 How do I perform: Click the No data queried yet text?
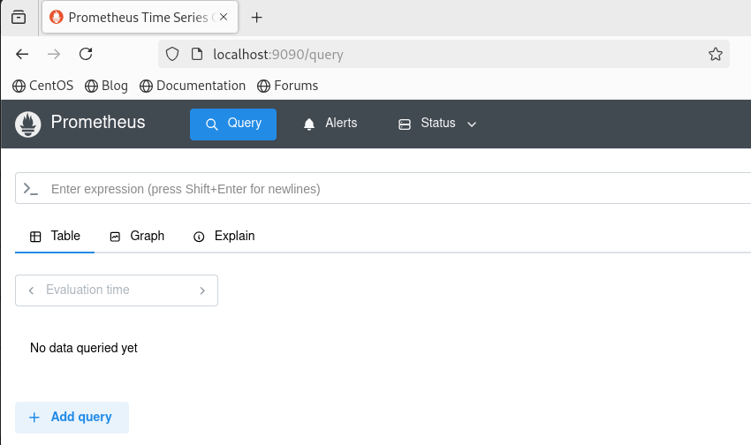coord(84,348)
